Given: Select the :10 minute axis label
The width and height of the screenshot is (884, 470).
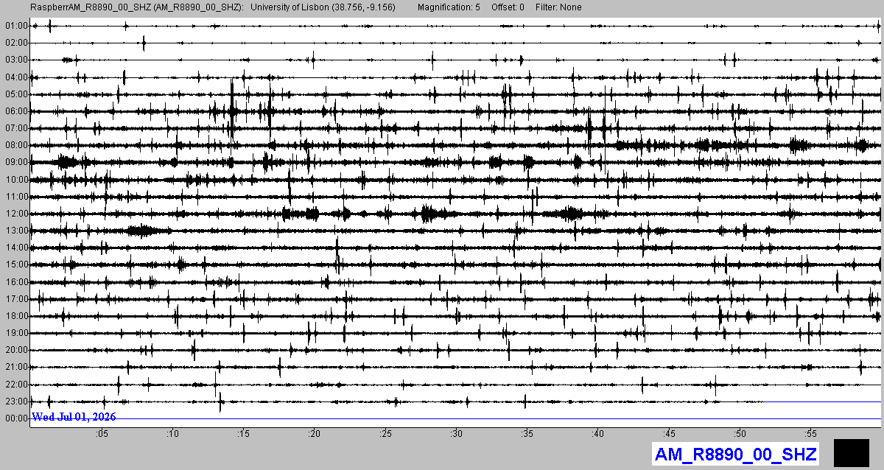Looking at the screenshot, I should click(172, 433).
